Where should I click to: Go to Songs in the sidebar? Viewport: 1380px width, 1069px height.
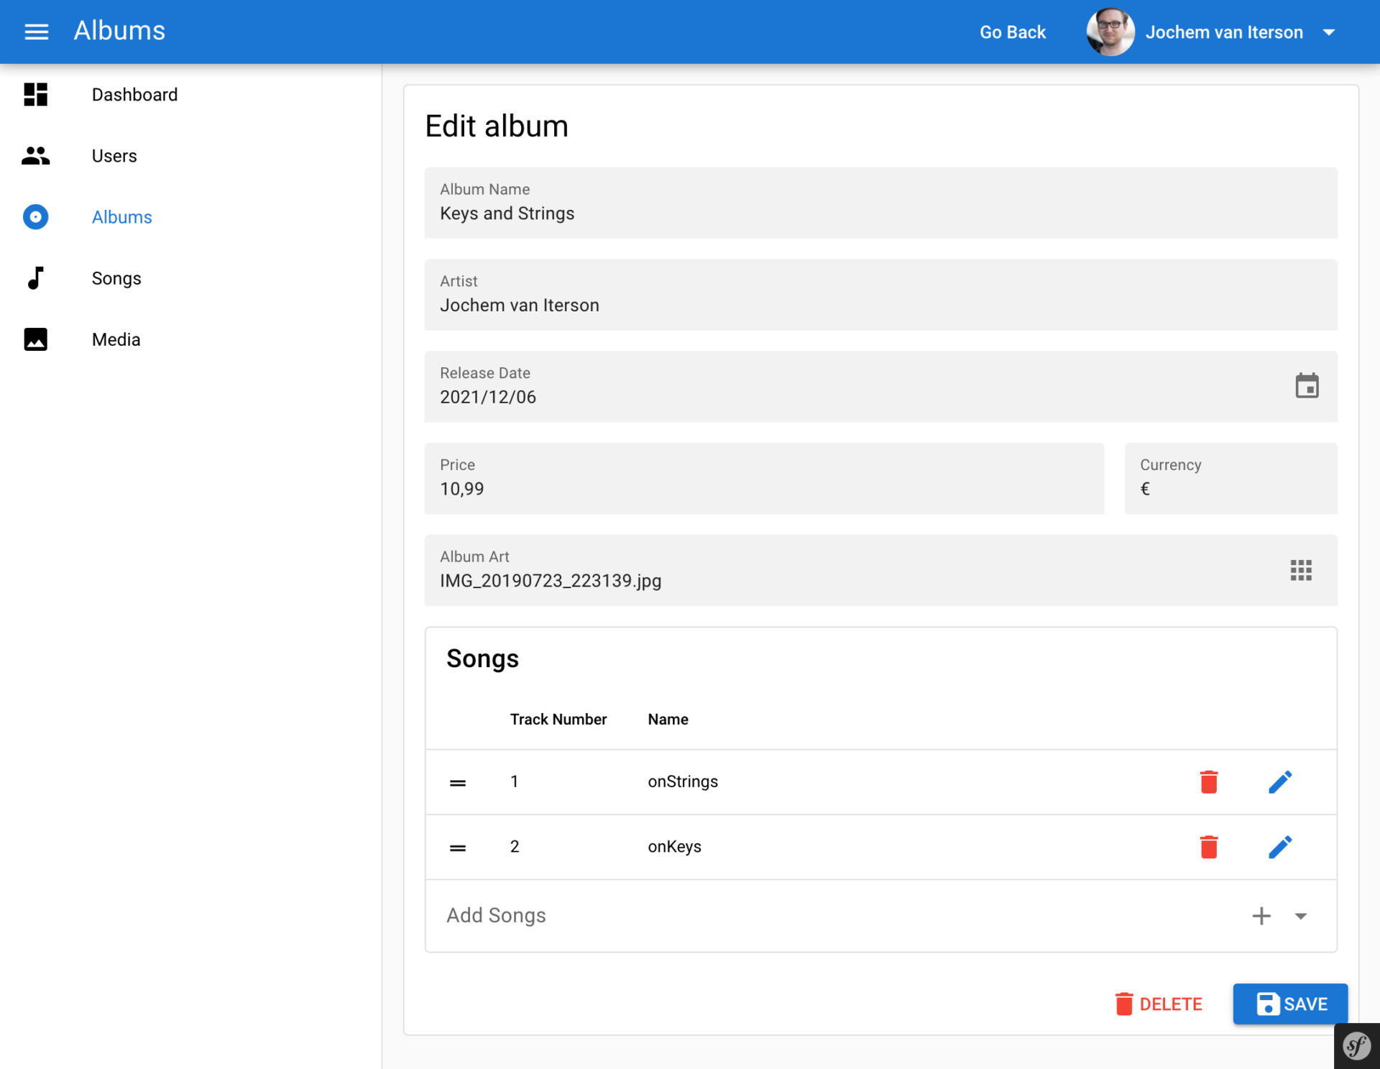[x=116, y=278]
